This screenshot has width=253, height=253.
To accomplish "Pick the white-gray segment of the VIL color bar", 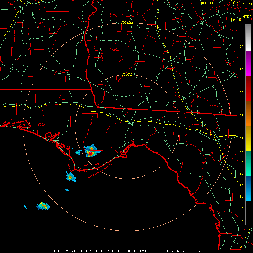I will pyautogui.click(x=248, y=38).
